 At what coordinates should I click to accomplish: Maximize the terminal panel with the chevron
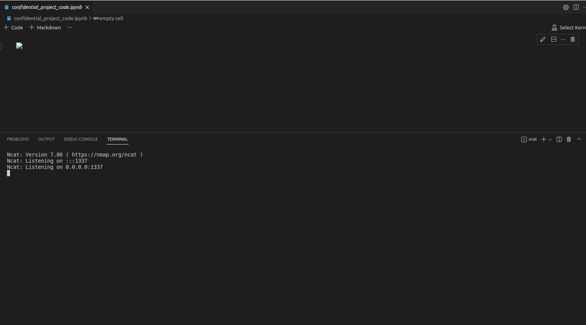579,139
